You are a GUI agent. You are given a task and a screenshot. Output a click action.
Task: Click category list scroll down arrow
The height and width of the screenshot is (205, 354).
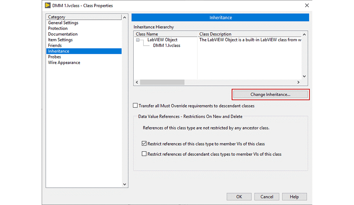click(125, 184)
